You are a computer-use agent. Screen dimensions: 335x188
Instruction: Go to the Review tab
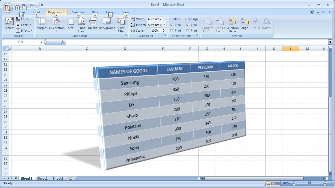pos(110,12)
